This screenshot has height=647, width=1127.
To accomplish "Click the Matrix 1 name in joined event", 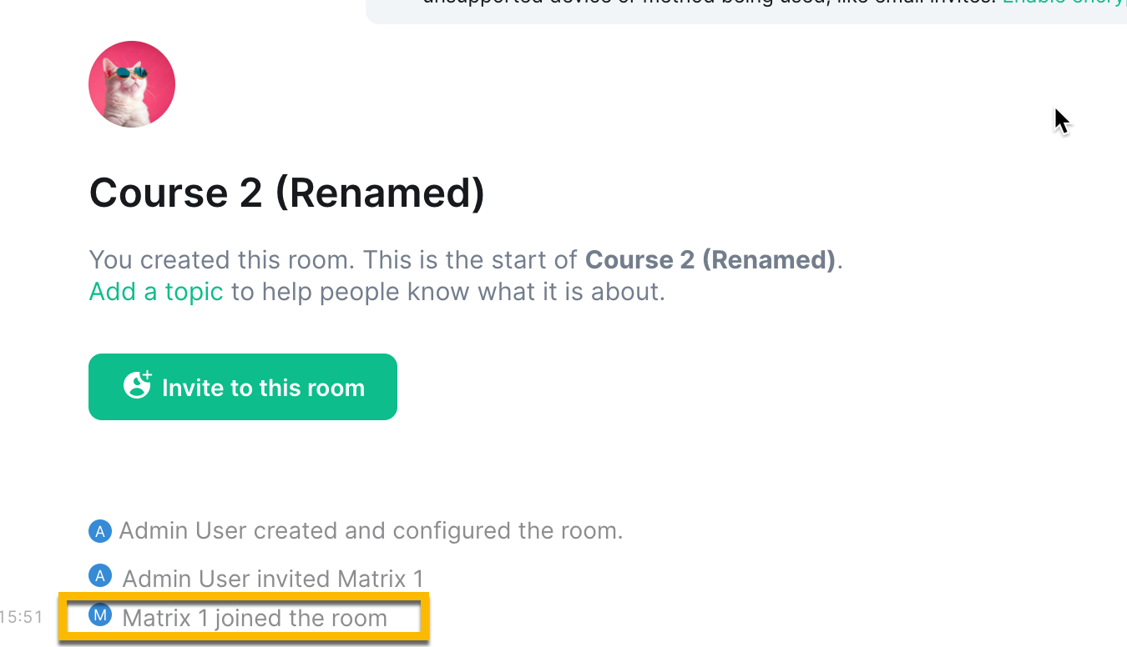I will [x=165, y=618].
